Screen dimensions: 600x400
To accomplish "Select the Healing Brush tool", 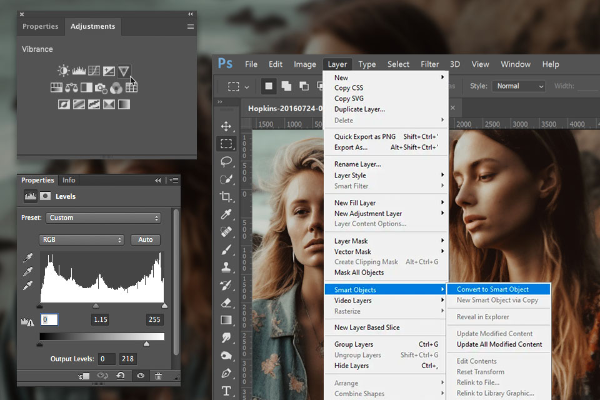I will tap(226, 232).
